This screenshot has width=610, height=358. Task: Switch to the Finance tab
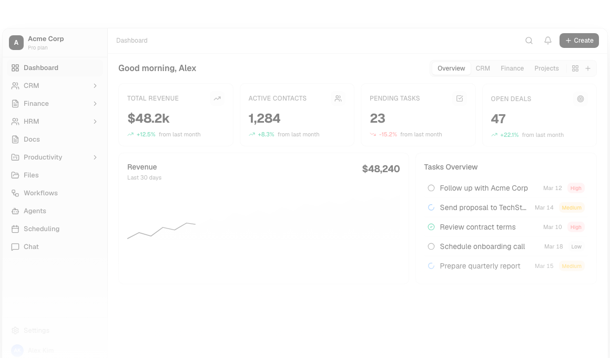[x=512, y=68]
